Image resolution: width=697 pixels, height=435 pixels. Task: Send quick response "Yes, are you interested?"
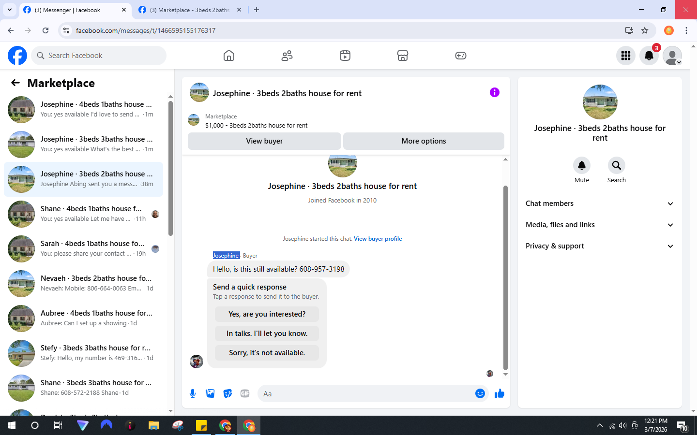[x=267, y=314]
